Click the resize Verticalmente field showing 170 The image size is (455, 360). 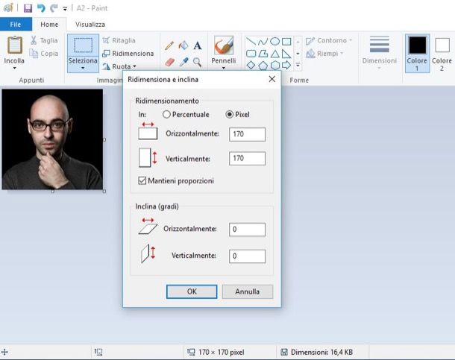(247, 158)
